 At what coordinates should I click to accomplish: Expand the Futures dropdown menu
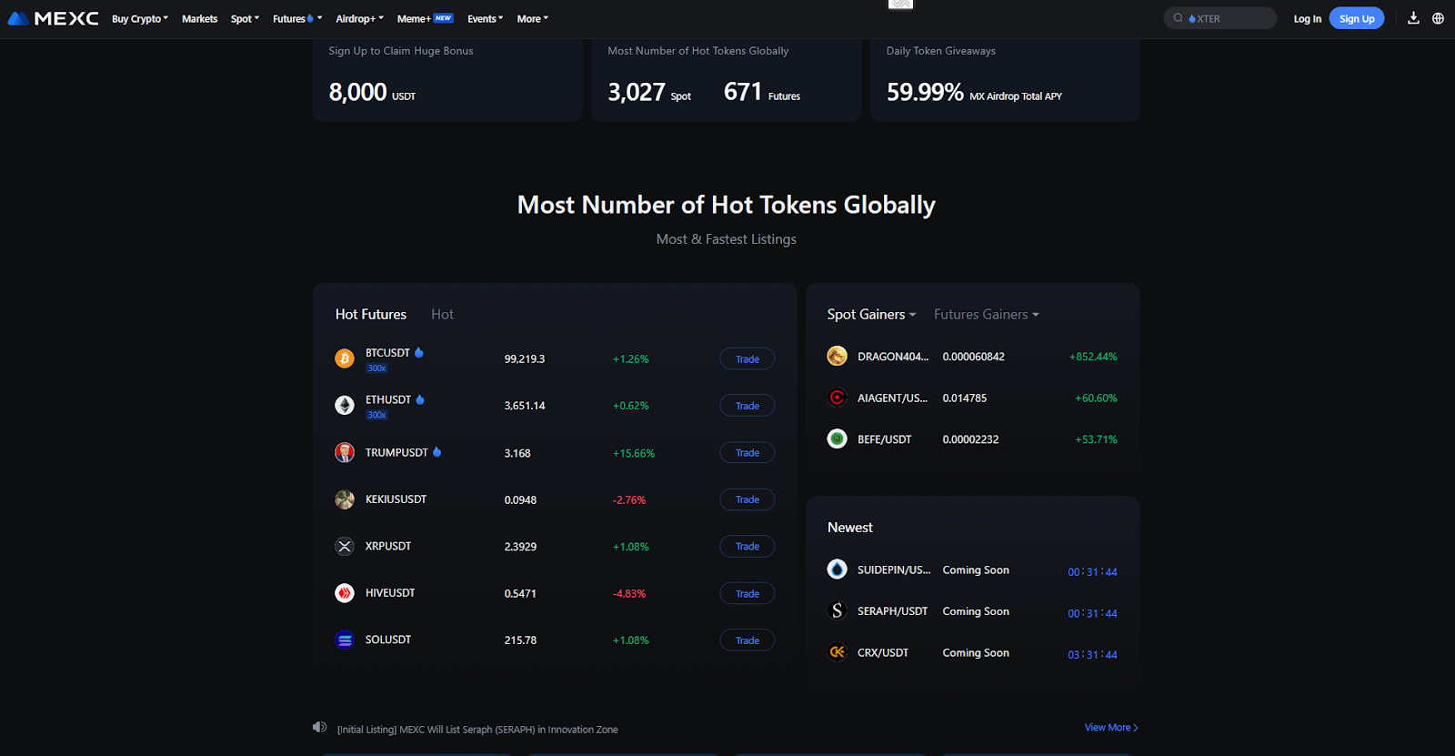297,18
